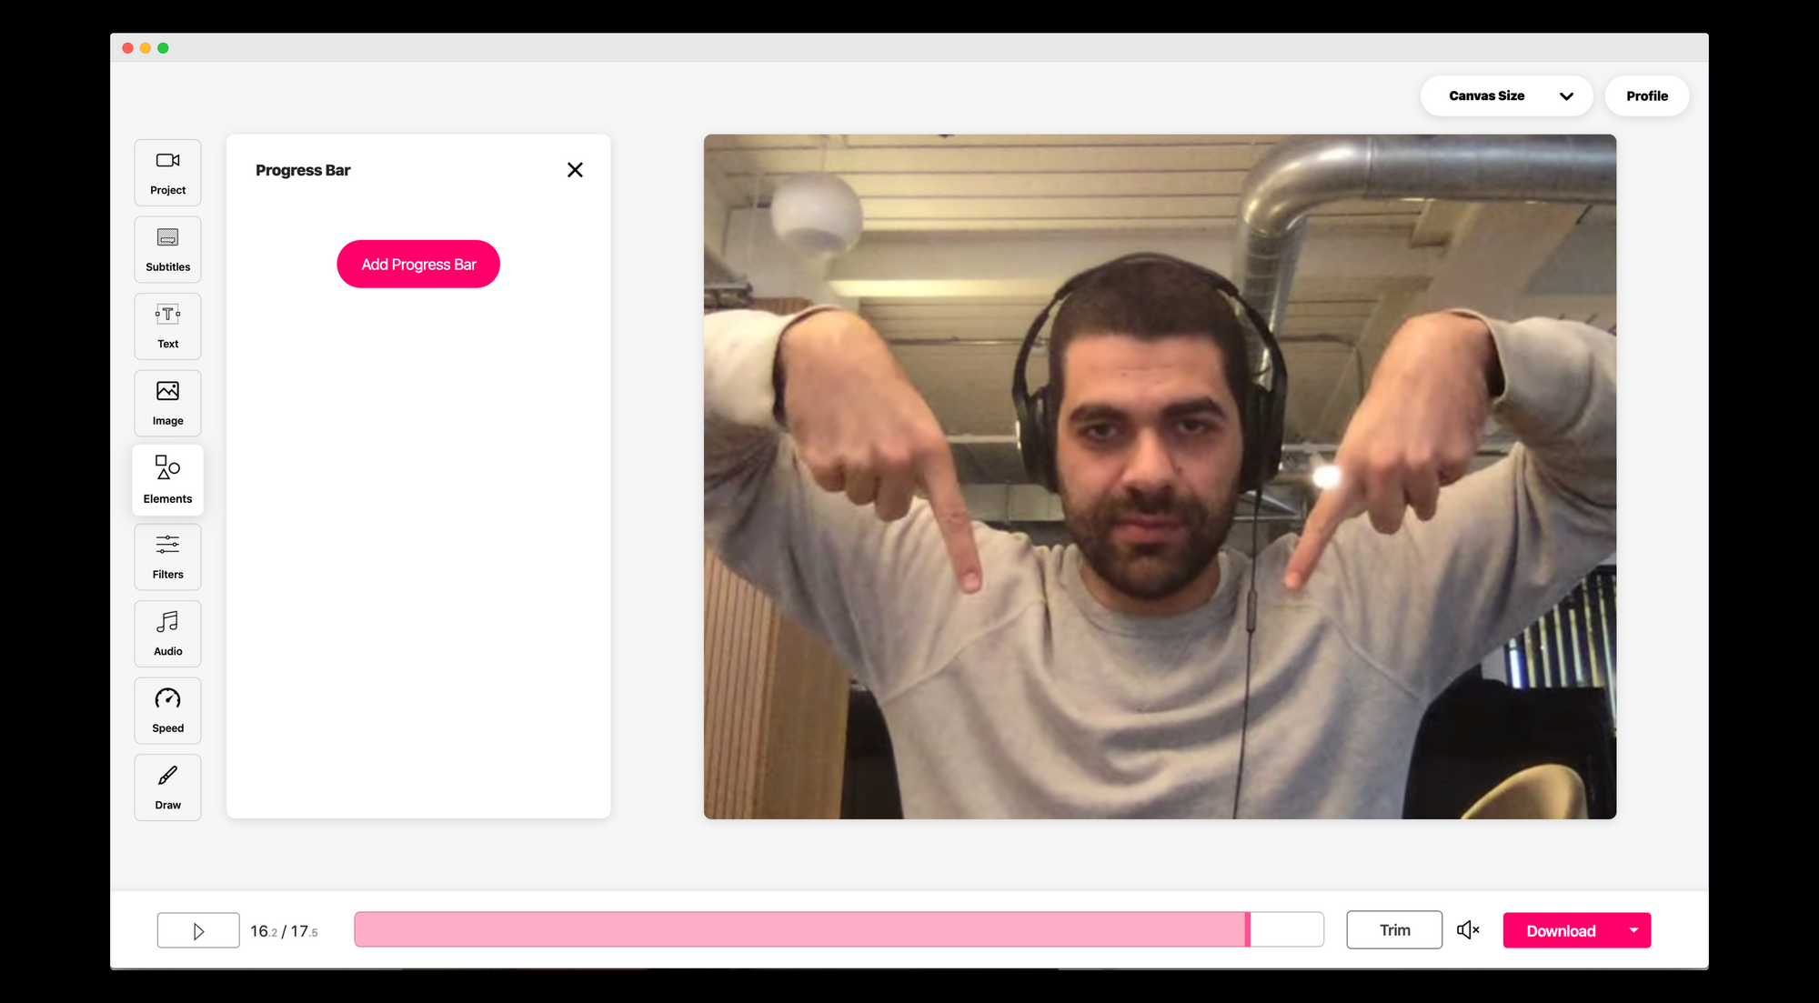Close the Progress Bar panel
Image resolution: width=1819 pixels, height=1003 pixels.
575,170
